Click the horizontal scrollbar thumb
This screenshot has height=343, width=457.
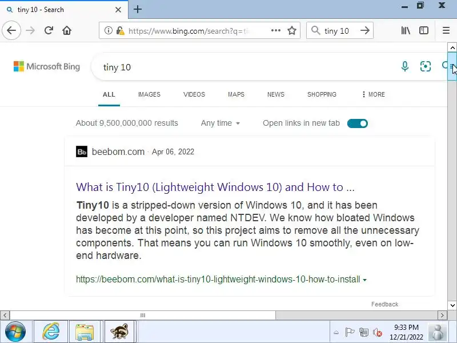tap(142, 315)
